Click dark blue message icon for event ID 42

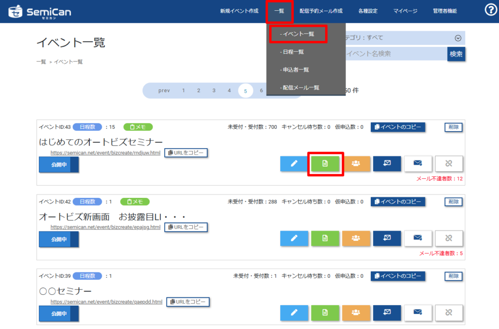click(387, 238)
